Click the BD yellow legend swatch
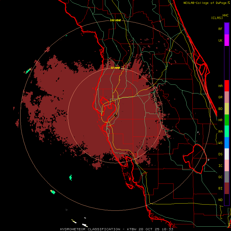Screen dimensions: 231x231 tap(227, 109)
